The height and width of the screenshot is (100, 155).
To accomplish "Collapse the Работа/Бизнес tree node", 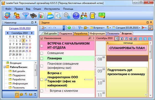I will (x=4, y=67).
